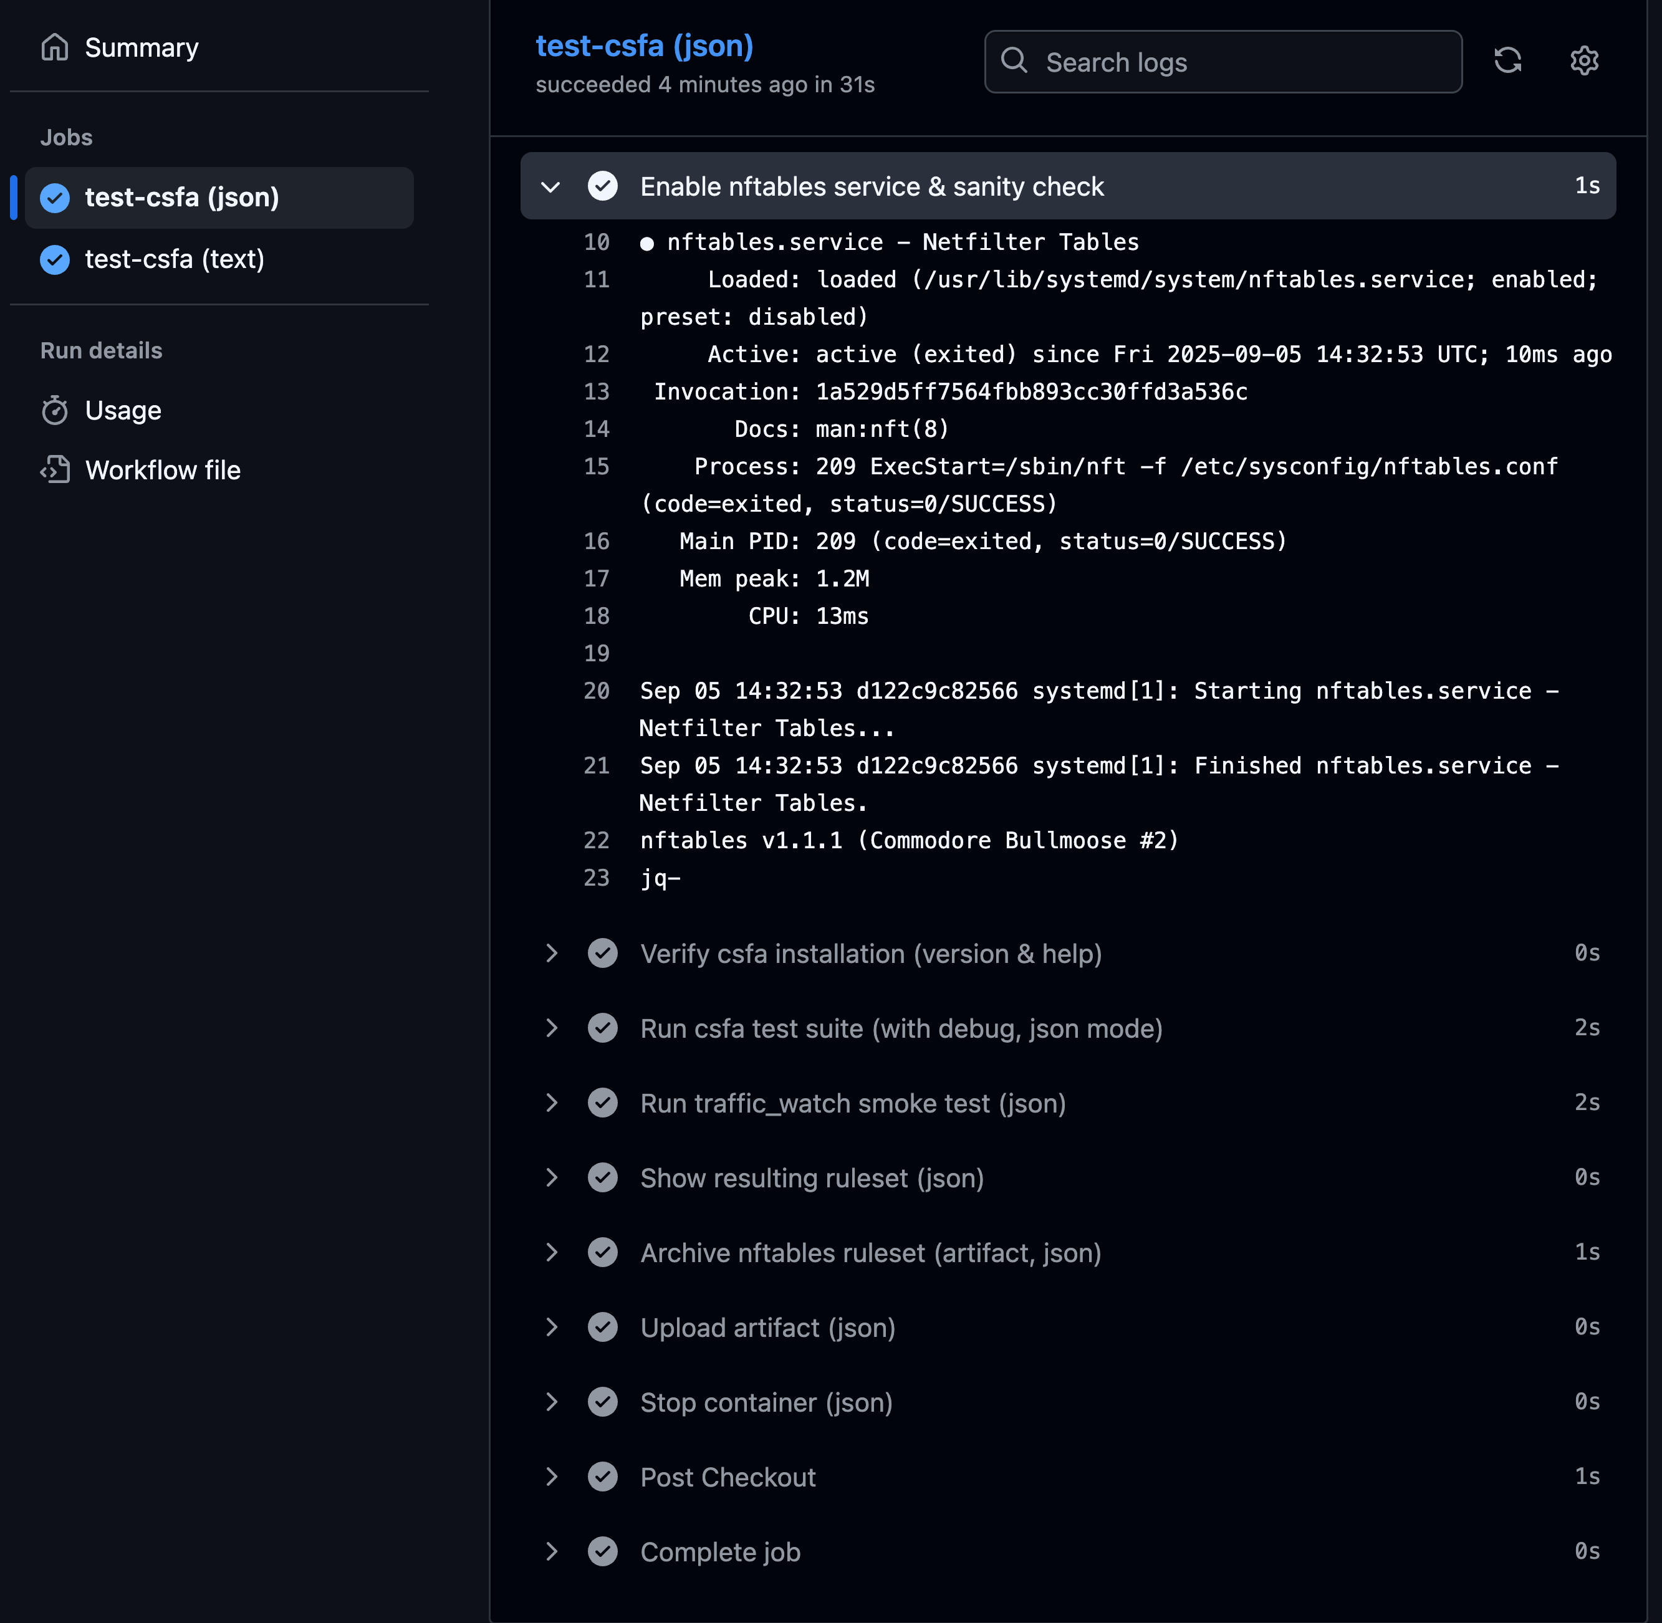
Task: Click the Summary home icon
Action: coord(55,48)
